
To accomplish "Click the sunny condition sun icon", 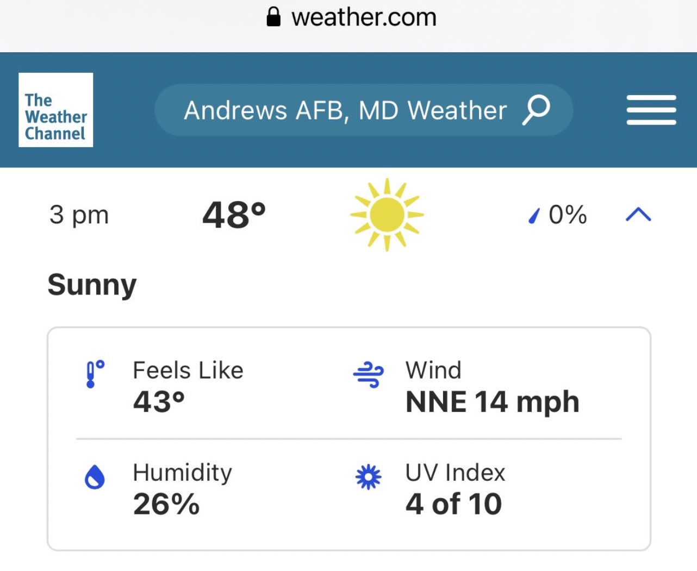I will (387, 215).
